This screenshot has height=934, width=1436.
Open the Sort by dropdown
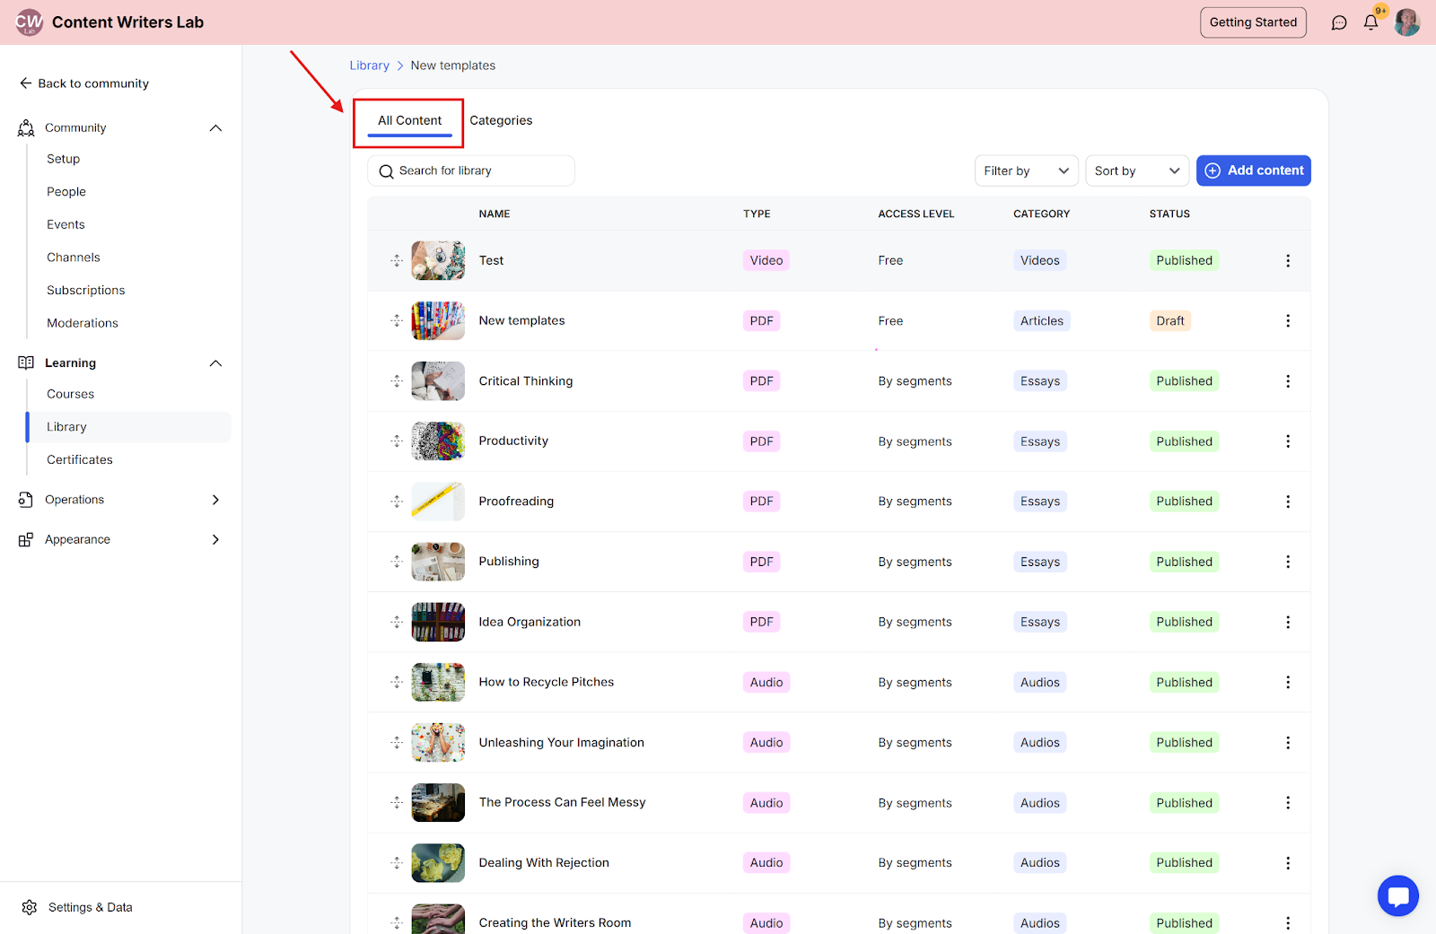1137,171
